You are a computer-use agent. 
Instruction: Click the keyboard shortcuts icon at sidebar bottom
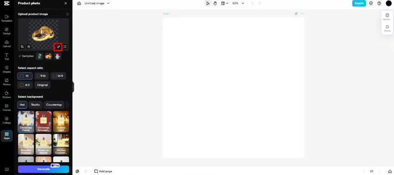tap(7, 169)
